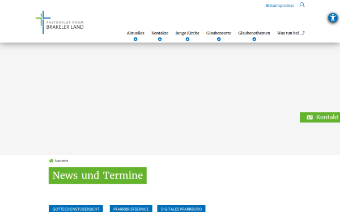Expand the Kontakte submenu arrow
Screen dimensions: 340x212
[160, 39]
